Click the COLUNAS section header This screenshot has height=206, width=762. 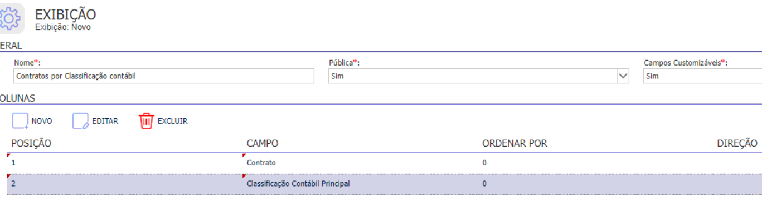17,98
